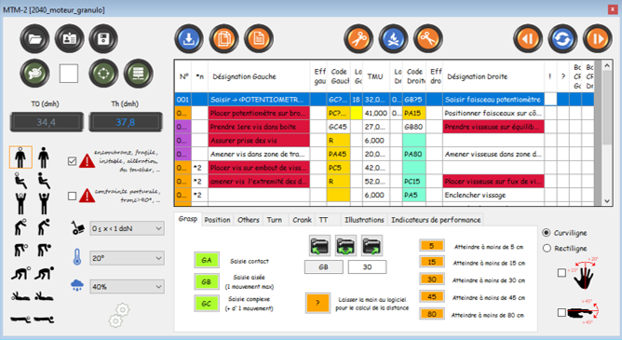Click orange 30 button for under 30 cm
The image size is (622, 340).
point(432,279)
